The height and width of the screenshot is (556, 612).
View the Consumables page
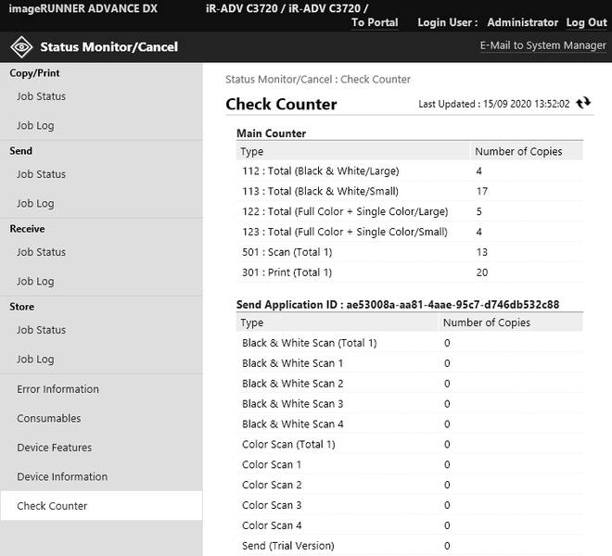48,418
